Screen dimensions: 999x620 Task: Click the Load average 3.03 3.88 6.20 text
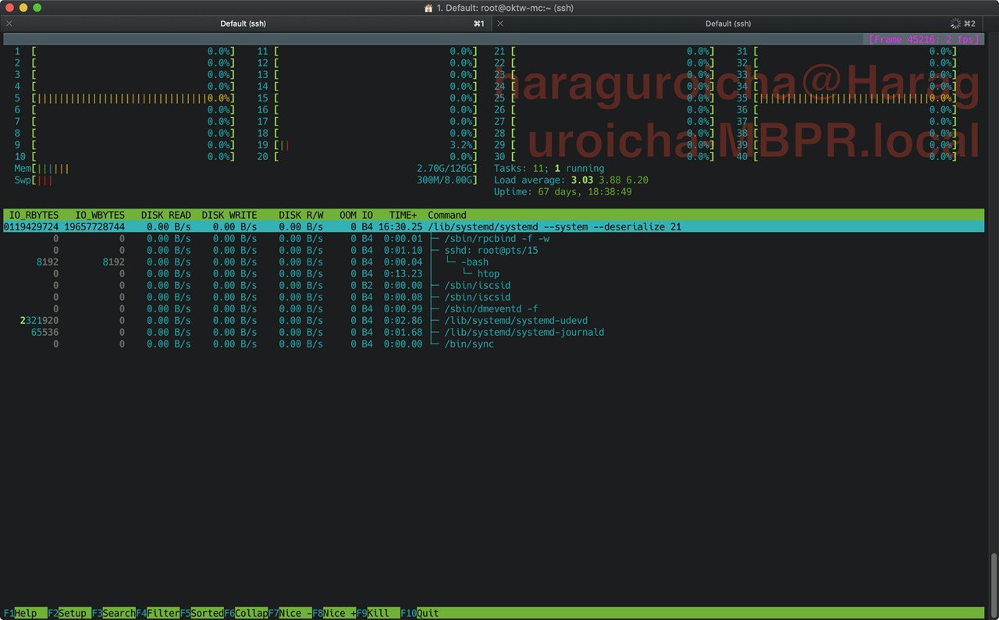(571, 180)
